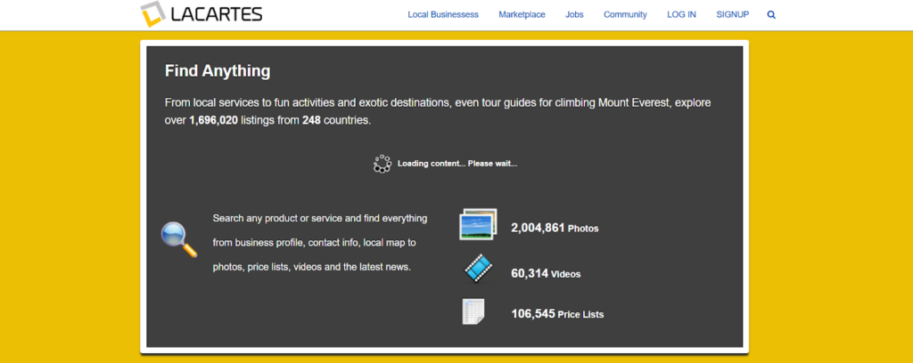Viewport: 913px width, 363px height.
Task: Click the LACARTES wordmark text
Action: coord(217,14)
